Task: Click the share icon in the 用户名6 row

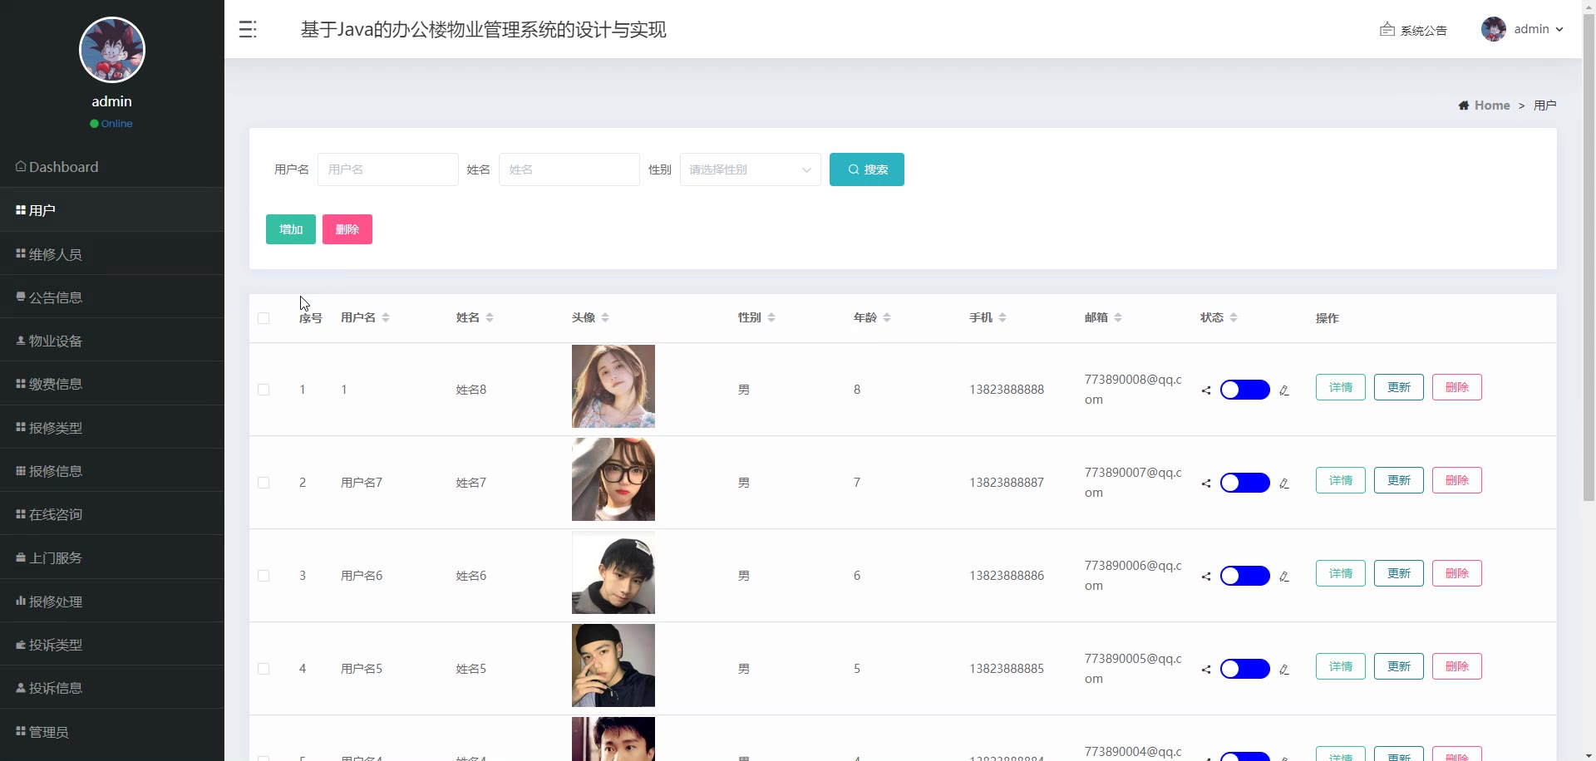Action: coord(1206,577)
